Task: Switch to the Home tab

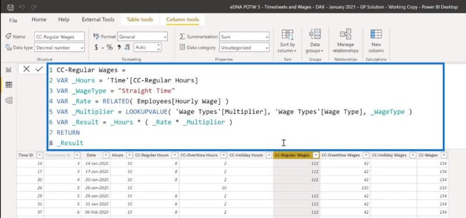Action: pyautogui.click(x=39, y=20)
